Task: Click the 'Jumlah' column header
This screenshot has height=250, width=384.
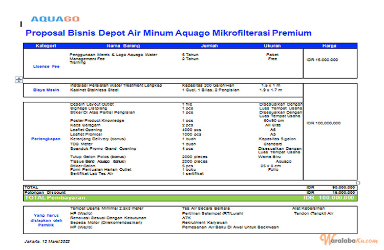Action: click(209, 46)
